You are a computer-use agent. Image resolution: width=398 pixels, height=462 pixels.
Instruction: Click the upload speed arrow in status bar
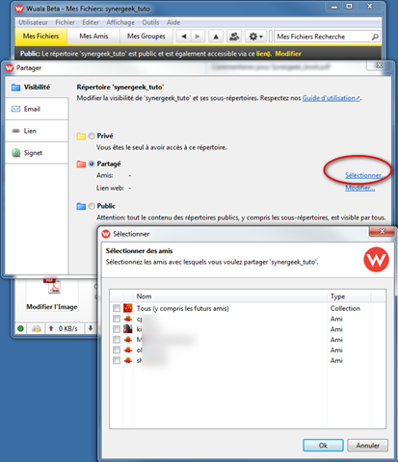51,328
